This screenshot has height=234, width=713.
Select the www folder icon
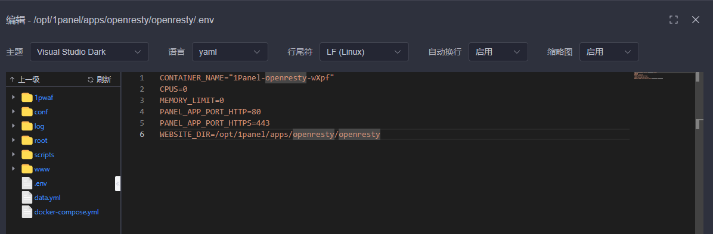point(27,169)
